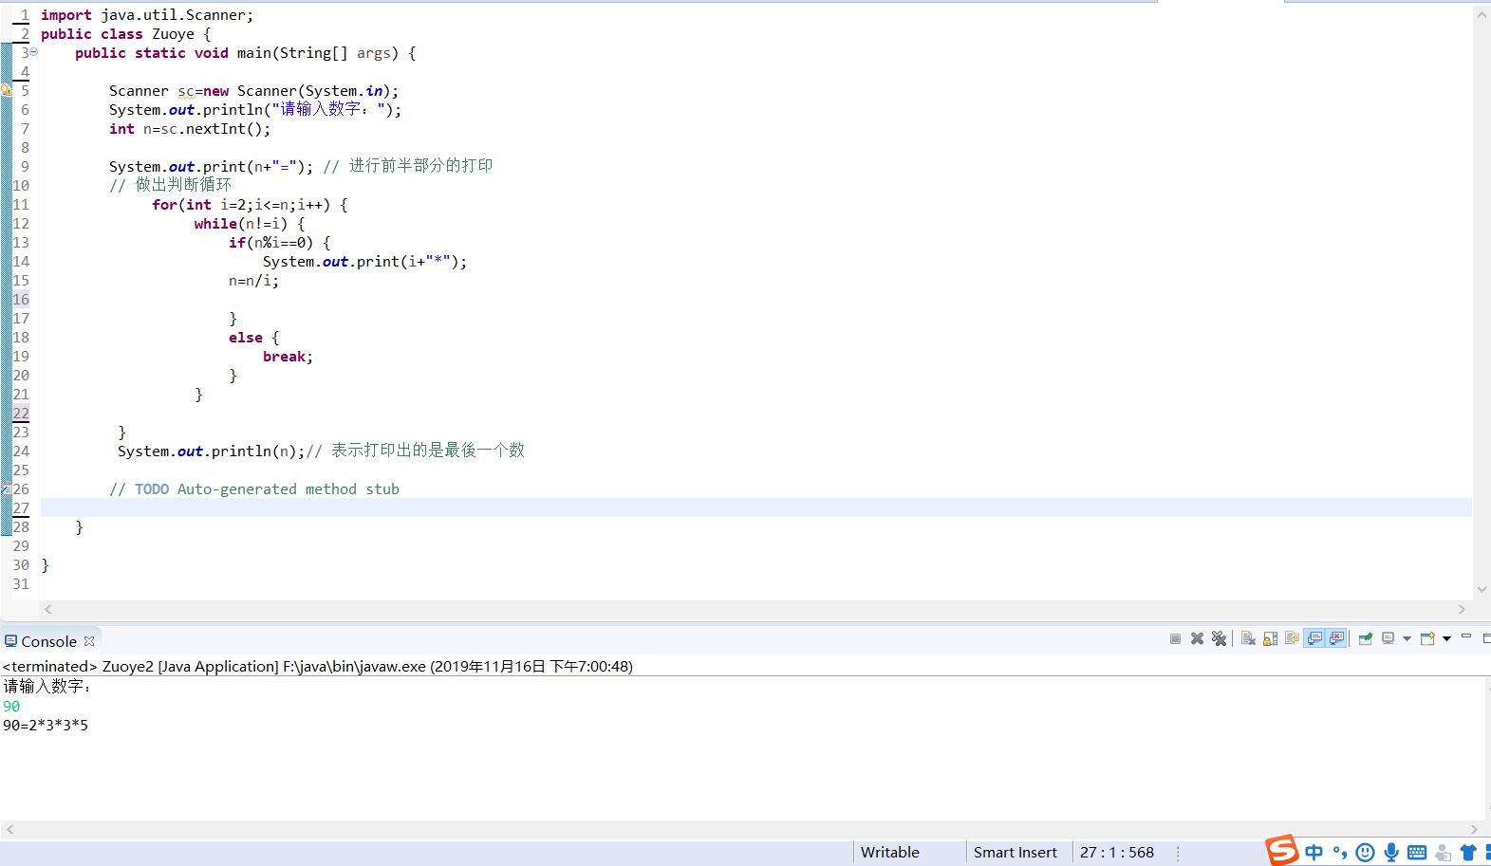Click the console horizontal scrollbar left arrow

[x=10, y=829]
